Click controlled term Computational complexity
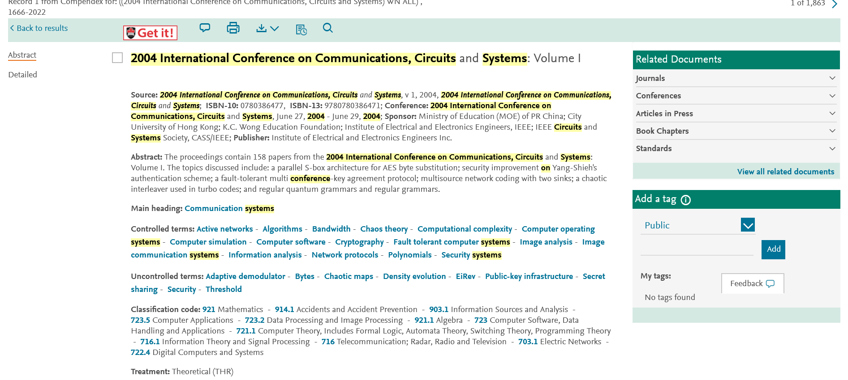The image size is (848, 380). (x=465, y=229)
